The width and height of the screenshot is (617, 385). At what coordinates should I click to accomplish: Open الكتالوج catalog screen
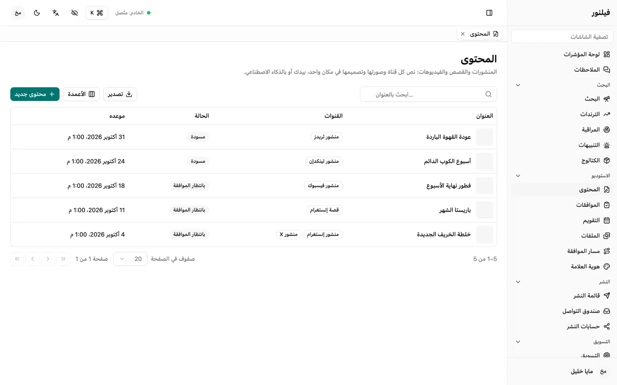click(562, 160)
